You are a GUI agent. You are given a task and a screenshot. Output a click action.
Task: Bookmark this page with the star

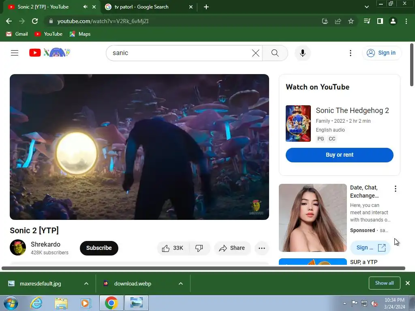point(351,21)
